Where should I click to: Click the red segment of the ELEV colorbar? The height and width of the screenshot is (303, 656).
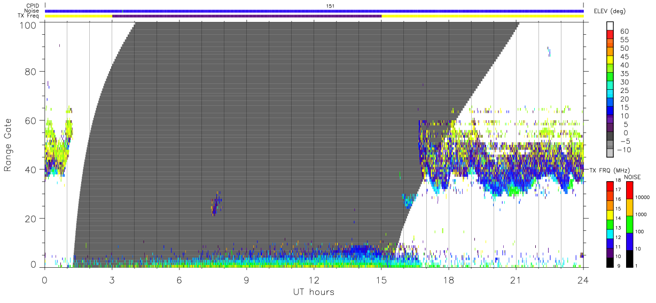click(611, 35)
